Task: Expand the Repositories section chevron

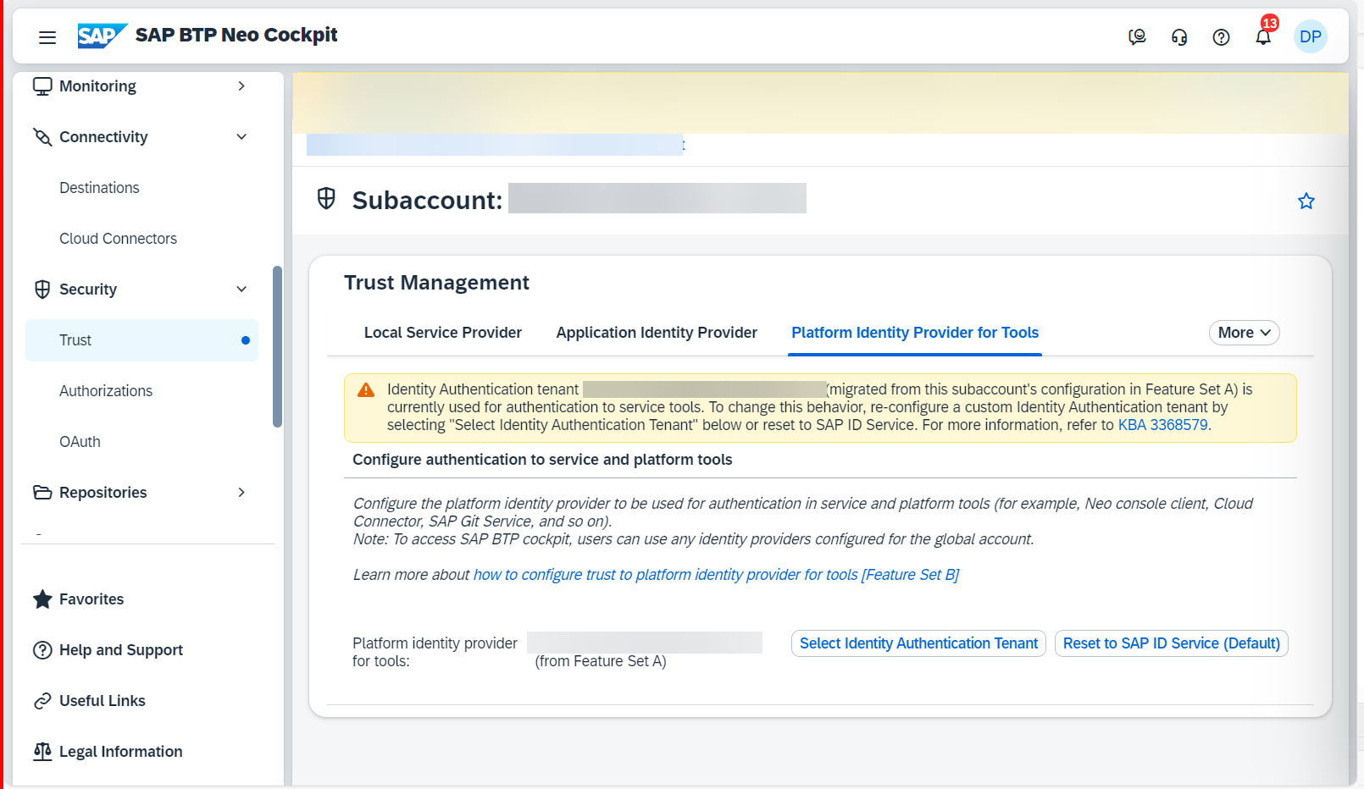Action: pyautogui.click(x=241, y=493)
